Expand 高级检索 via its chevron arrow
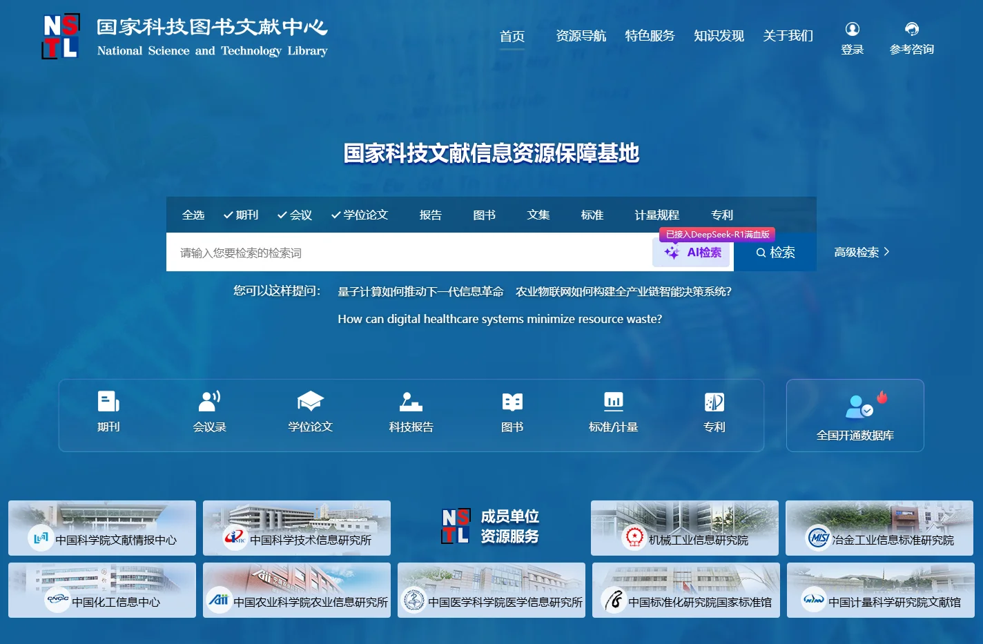This screenshot has width=983, height=644. click(x=886, y=252)
